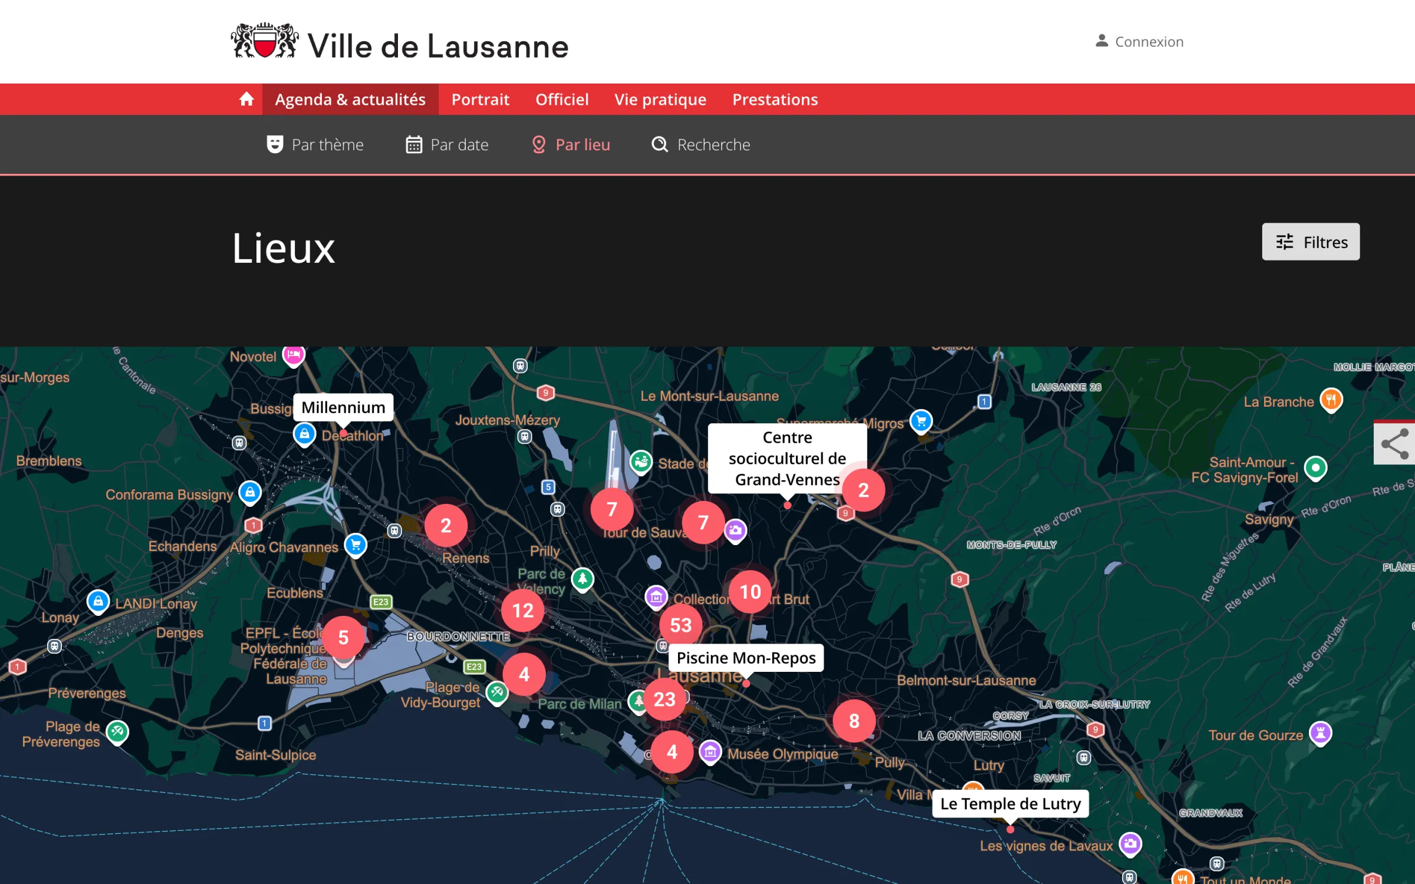1415x884 pixels.
Task: Click the Collection de l'Art Brut museum pin
Action: (x=656, y=598)
